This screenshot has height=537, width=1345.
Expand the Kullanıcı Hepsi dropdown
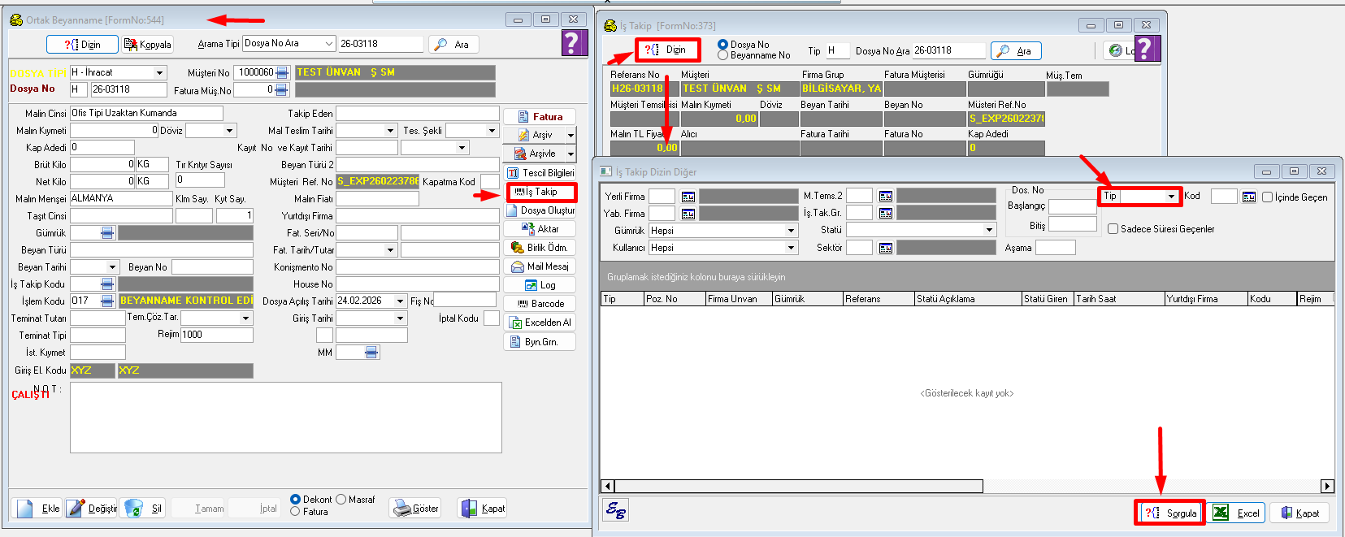click(791, 248)
